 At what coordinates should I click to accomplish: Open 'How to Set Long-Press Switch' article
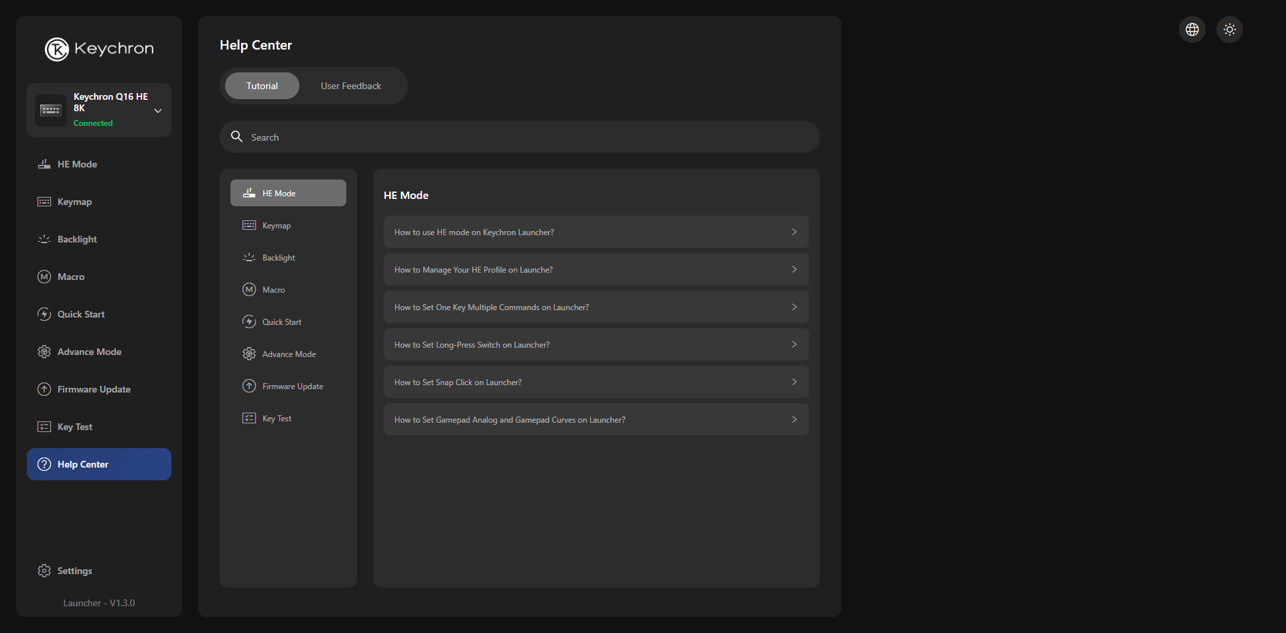(x=595, y=345)
